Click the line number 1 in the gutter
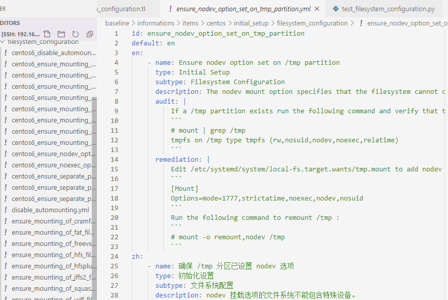The image size is (448, 300). (x=116, y=34)
